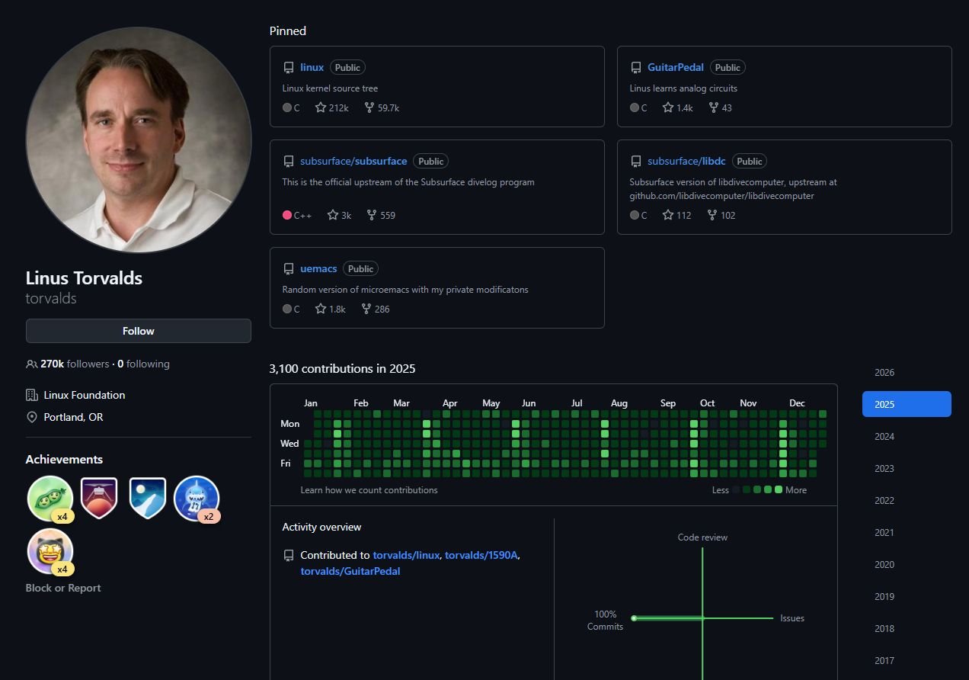Screen dimensions: 969x680
Task: Click the Block or Report link
Action: [63, 588]
